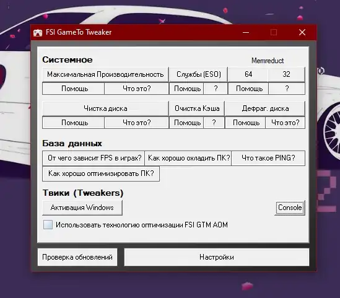
Task: Open Помощь under Максимальная Производительность
Action: tap(74, 89)
